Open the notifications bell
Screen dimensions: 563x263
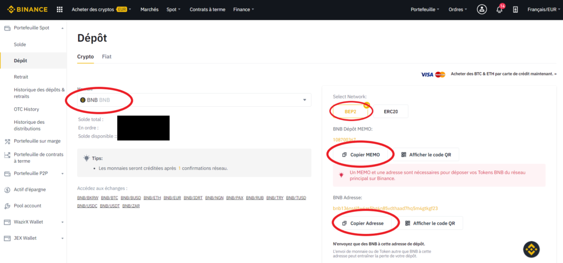499,10
